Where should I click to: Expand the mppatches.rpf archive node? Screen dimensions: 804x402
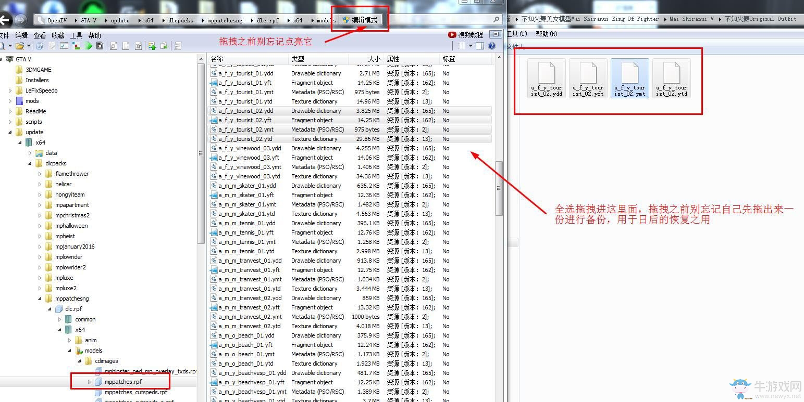pos(89,382)
